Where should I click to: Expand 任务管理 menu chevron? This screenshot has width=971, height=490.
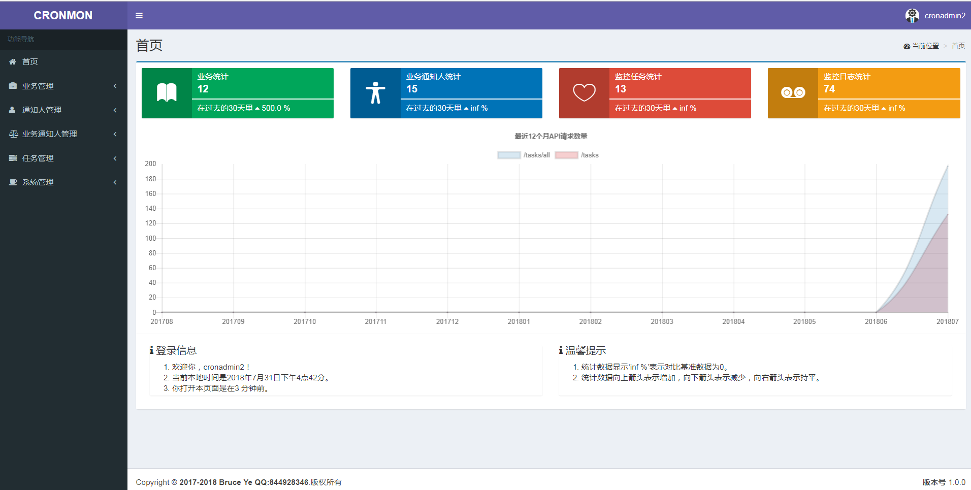point(115,158)
